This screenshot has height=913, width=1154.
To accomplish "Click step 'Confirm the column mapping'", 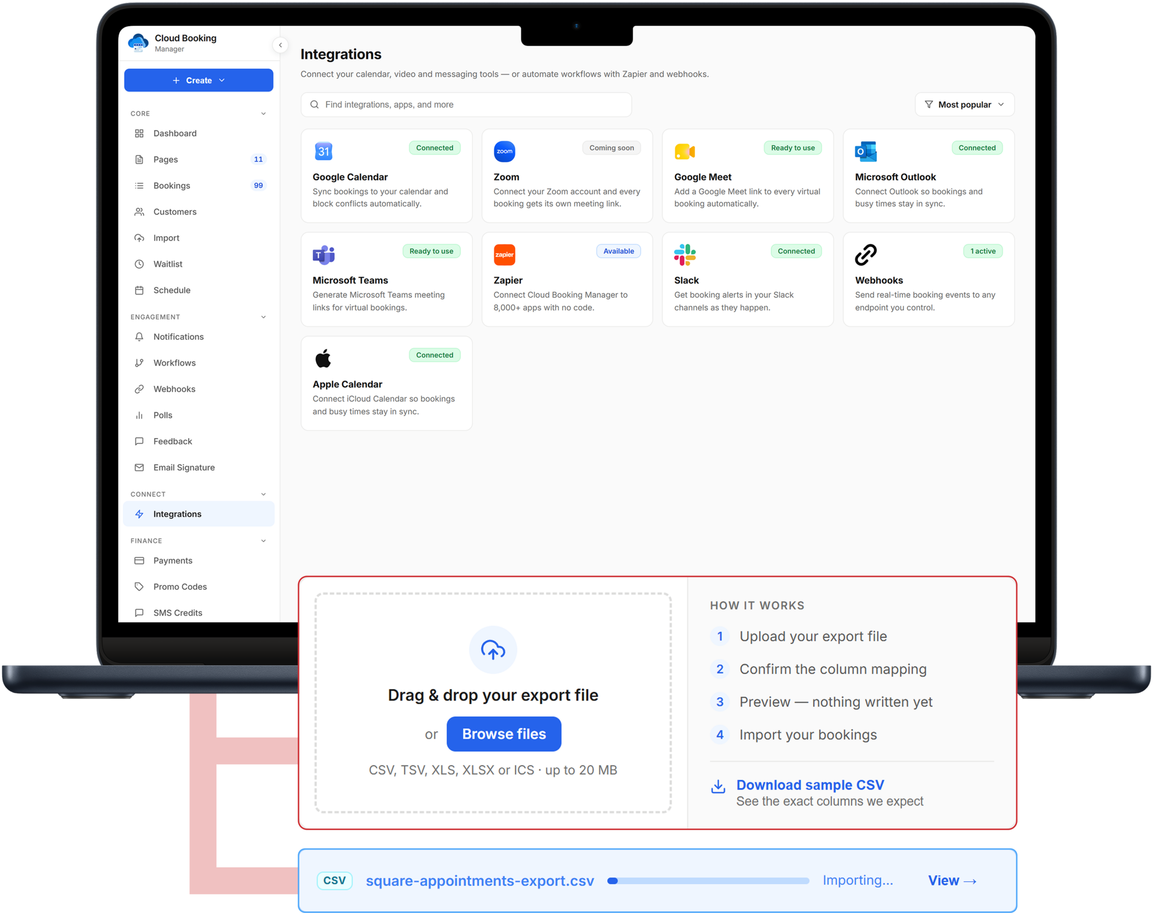I will [x=833, y=669].
